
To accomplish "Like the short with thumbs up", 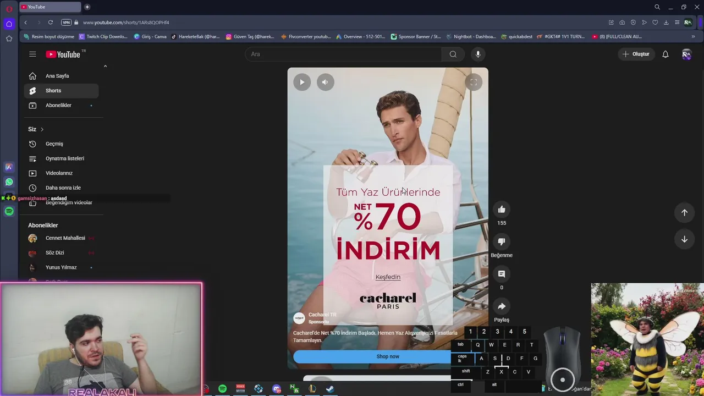I will [x=502, y=209].
